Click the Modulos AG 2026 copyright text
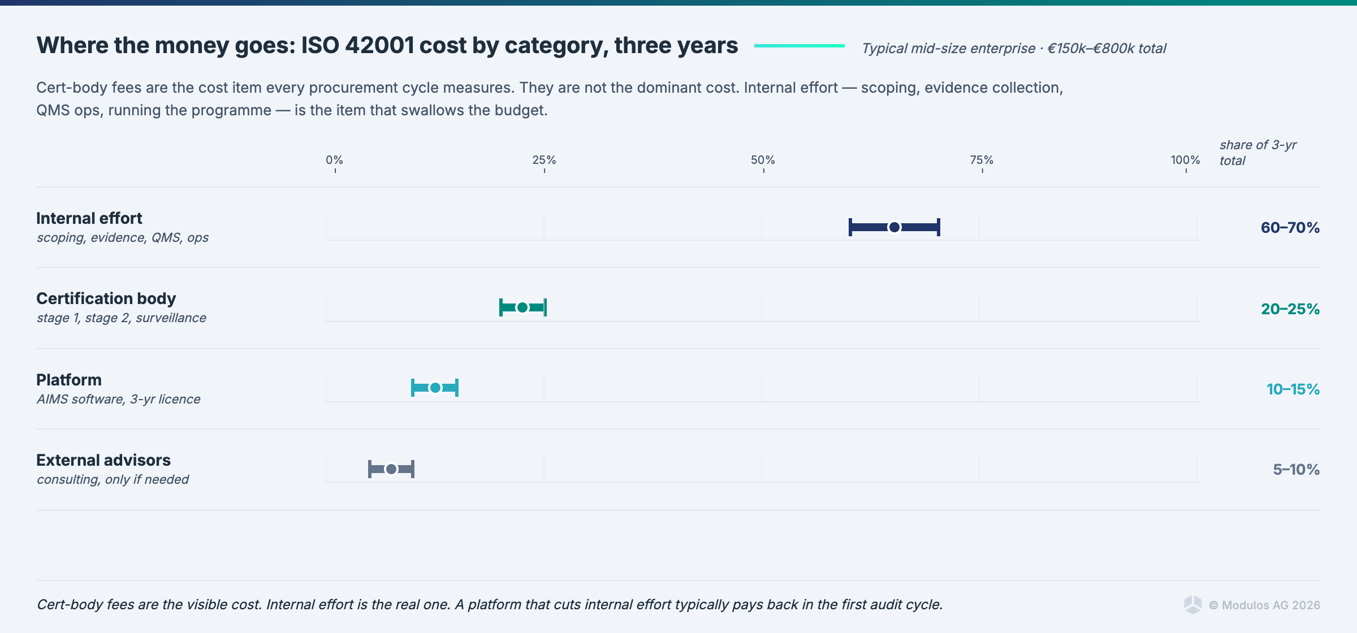The height and width of the screenshot is (633, 1357). (1264, 605)
